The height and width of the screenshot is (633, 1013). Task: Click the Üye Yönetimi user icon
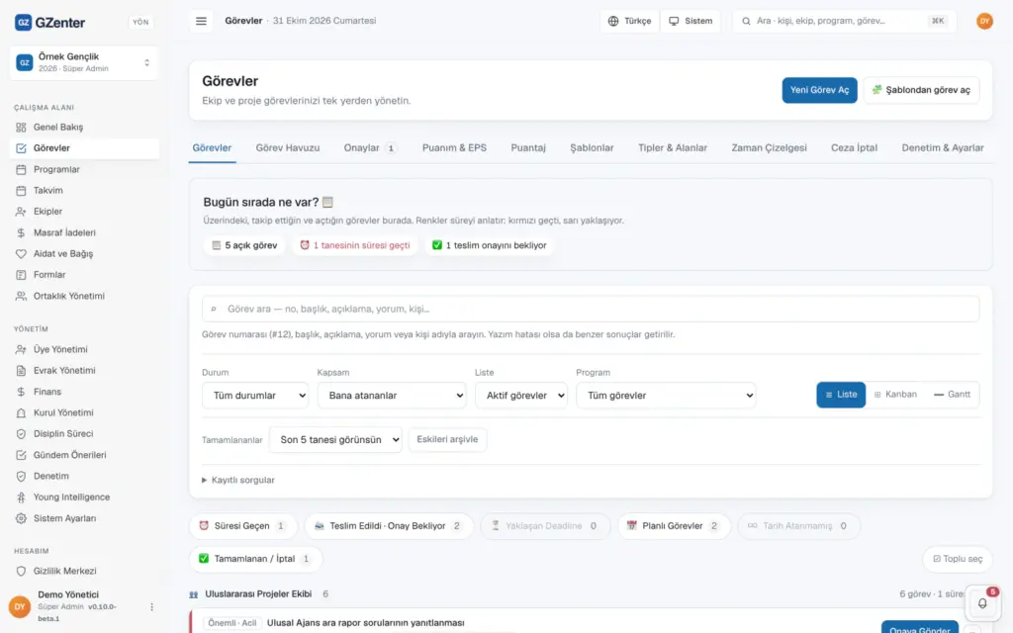(x=22, y=349)
